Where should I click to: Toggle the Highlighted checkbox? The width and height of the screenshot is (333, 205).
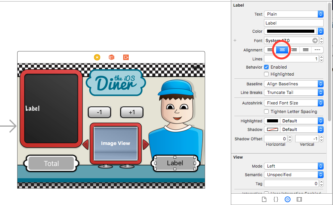click(266, 74)
